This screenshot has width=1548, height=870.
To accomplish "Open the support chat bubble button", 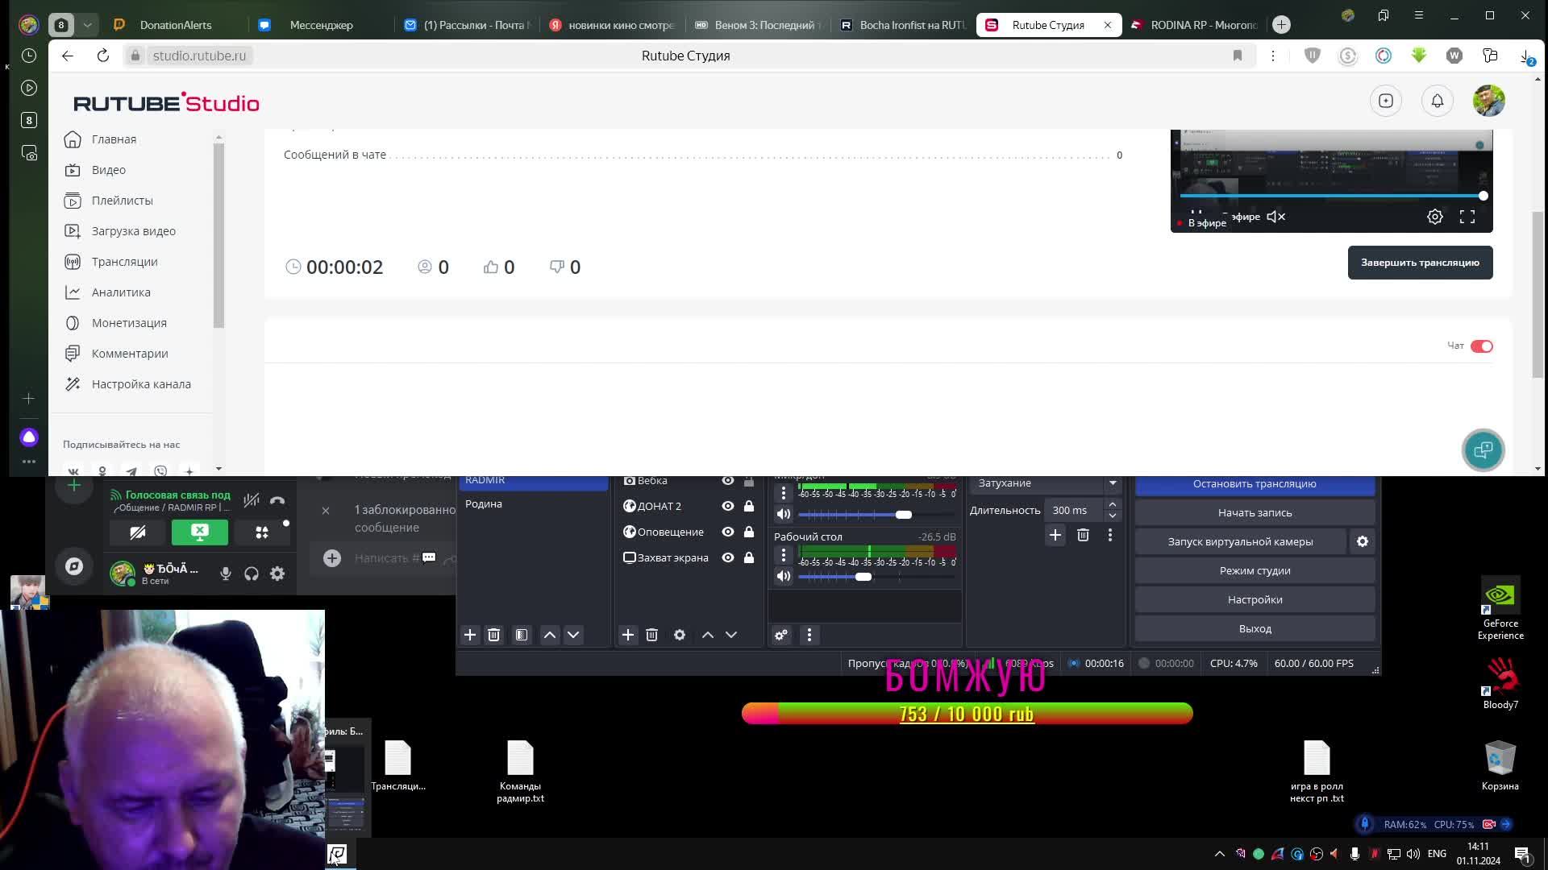I will (1482, 450).
